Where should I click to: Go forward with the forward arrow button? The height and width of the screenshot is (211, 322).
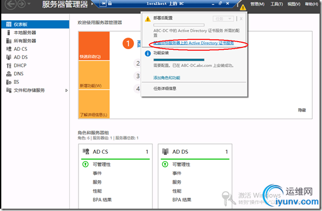click(x=21, y=4)
